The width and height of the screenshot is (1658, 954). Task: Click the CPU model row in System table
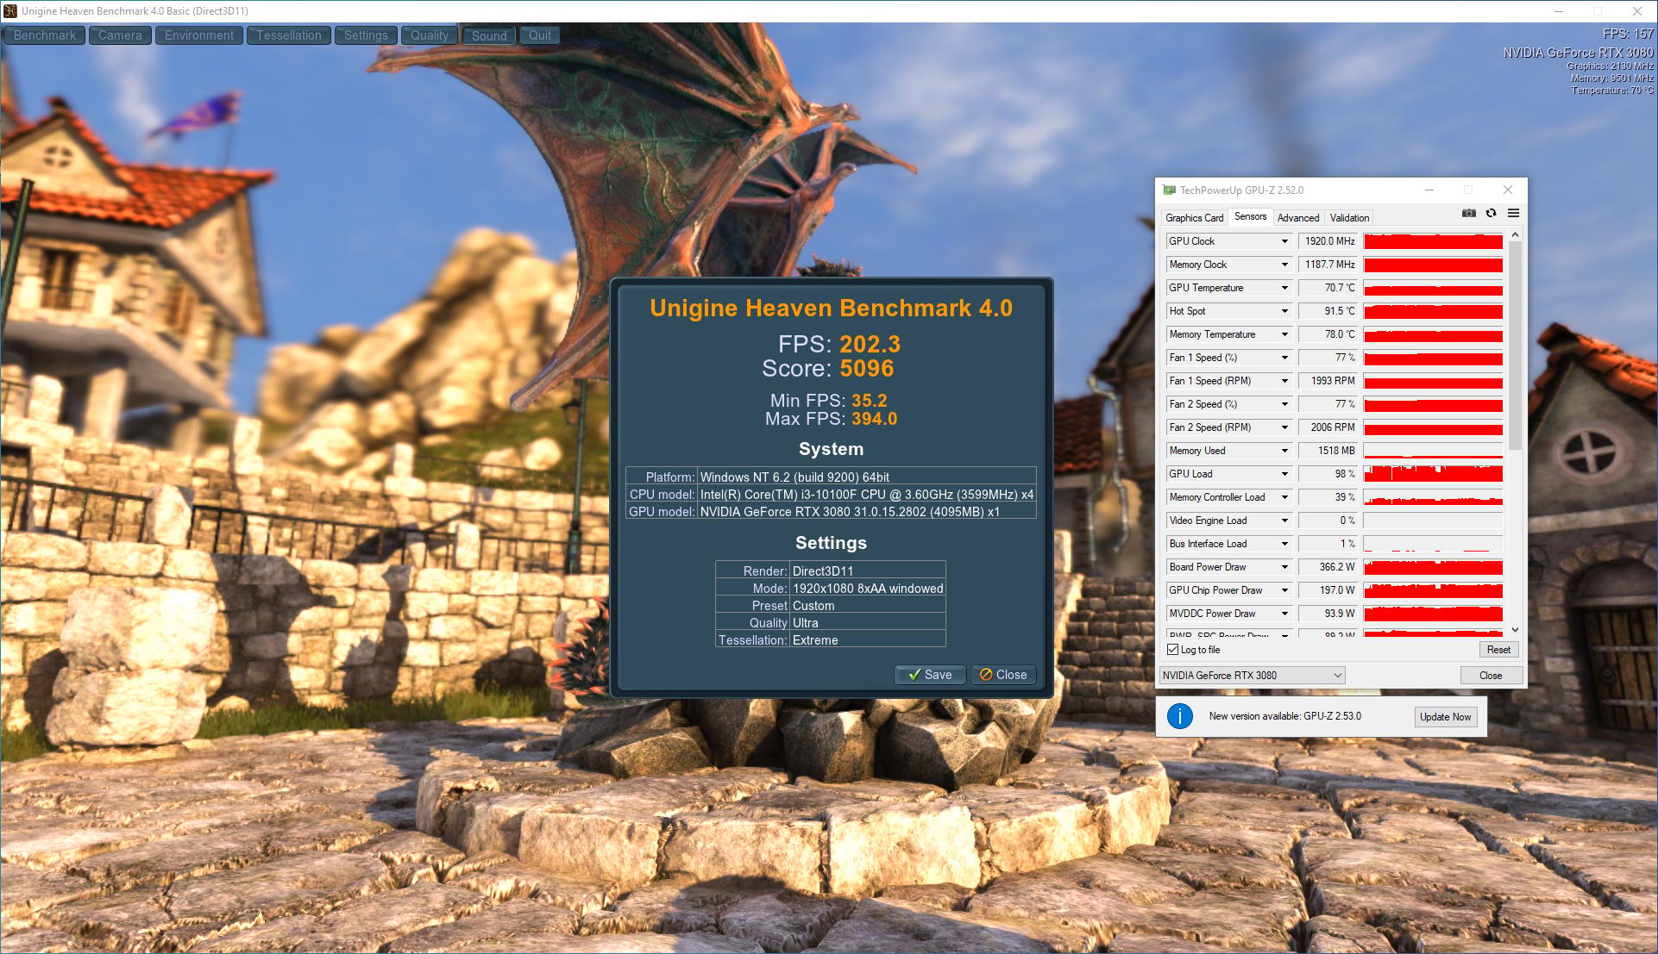pos(831,495)
